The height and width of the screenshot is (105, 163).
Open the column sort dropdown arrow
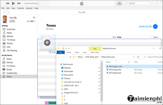pyautogui.click(x=151, y=37)
